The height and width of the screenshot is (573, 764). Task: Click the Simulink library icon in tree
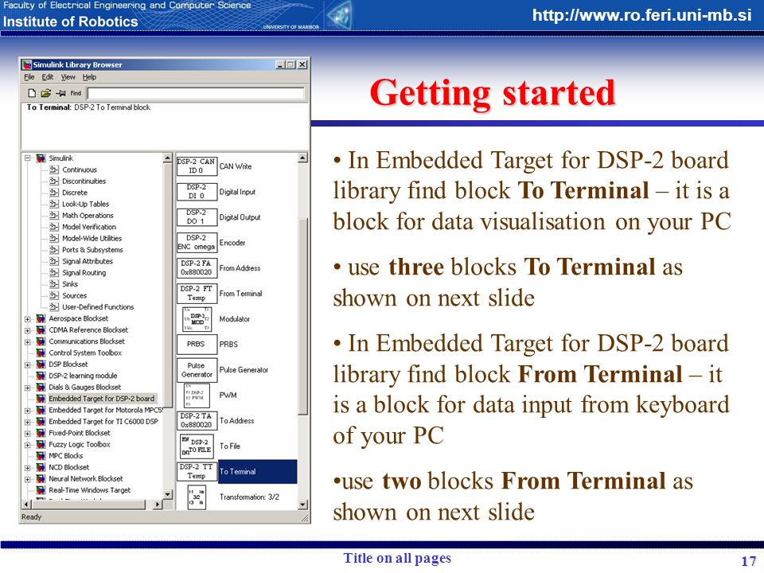tap(41, 158)
